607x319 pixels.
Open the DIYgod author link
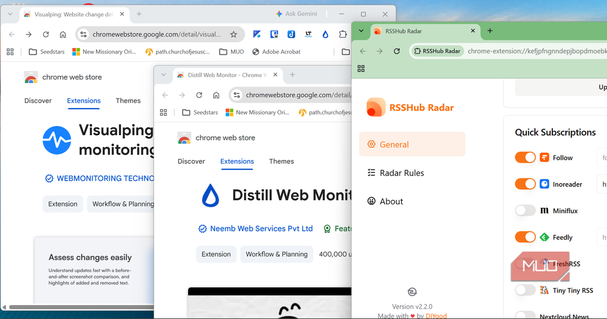[436, 316]
